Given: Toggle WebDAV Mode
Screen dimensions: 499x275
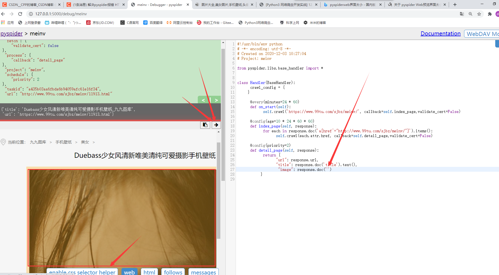Looking at the screenshot, I should tap(484, 34).
